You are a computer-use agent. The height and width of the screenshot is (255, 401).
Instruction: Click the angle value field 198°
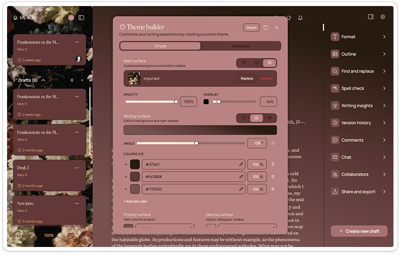point(257,144)
